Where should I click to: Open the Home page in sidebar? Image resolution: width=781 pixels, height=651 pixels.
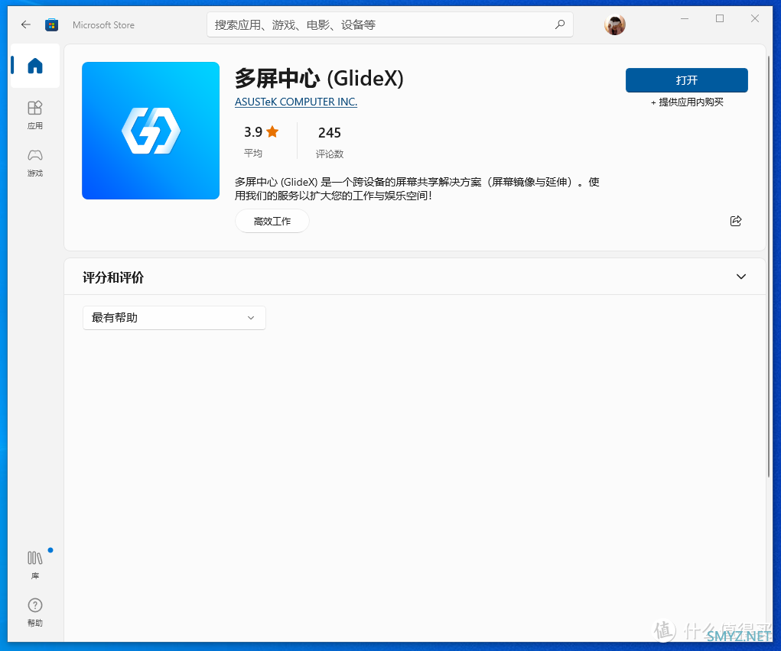[x=35, y=66]
